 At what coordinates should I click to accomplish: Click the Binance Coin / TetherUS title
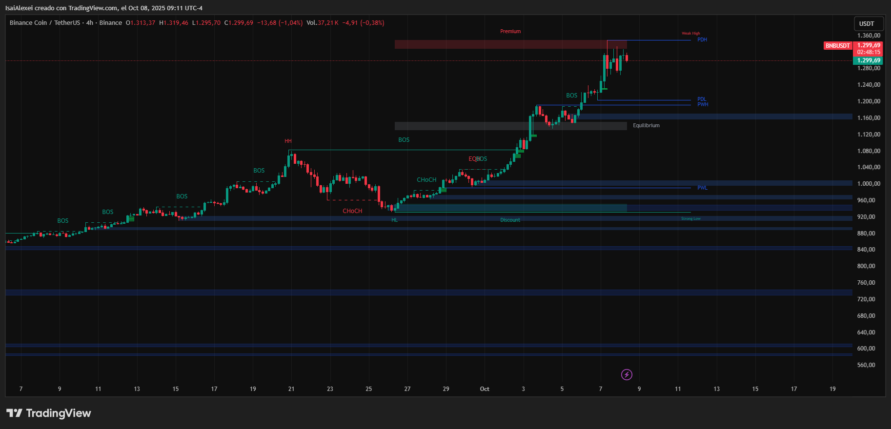click(x=44, y=23)
